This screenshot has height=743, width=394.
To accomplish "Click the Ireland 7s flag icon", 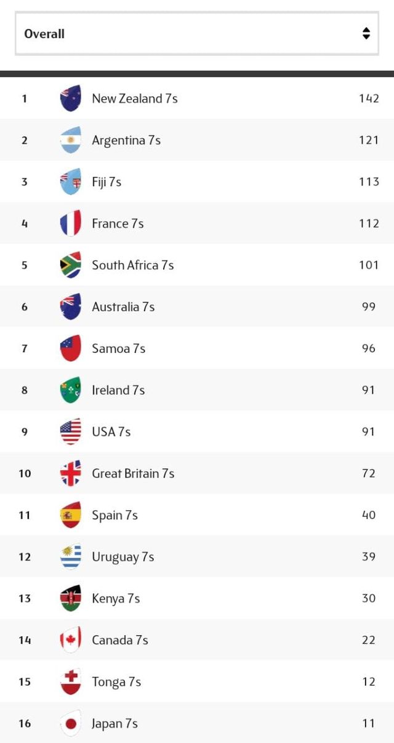I will tap(71, 390).
